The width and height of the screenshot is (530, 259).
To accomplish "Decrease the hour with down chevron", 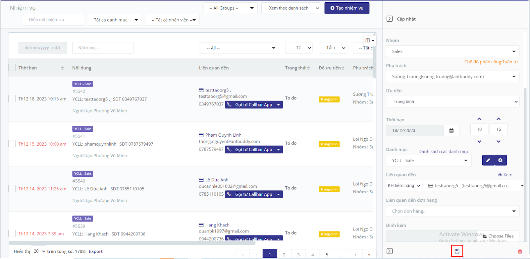I will pos(479,141).
